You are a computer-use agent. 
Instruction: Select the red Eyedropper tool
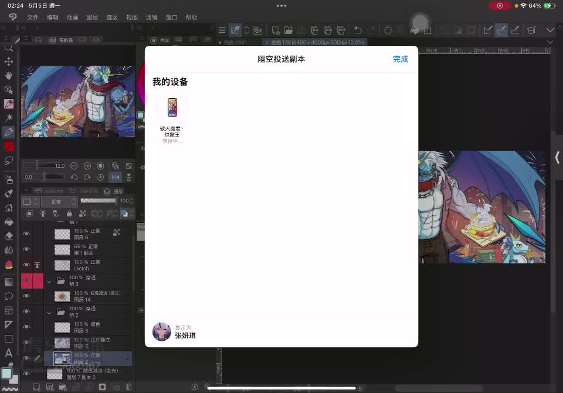click(x=9, y=146)
